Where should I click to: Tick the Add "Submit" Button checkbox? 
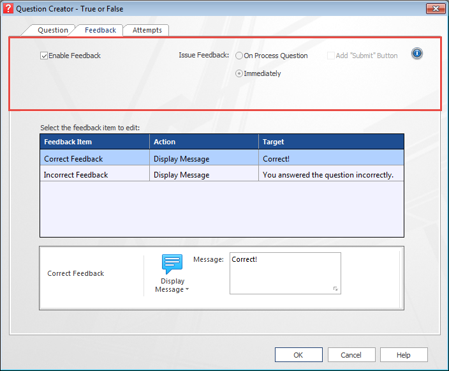(x=331, y=56)
